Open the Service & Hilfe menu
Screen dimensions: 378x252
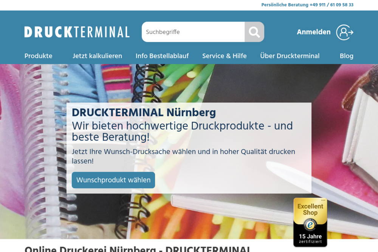click(x=225, y=56)
